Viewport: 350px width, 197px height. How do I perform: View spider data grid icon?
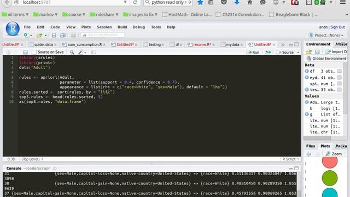[339, 84]
